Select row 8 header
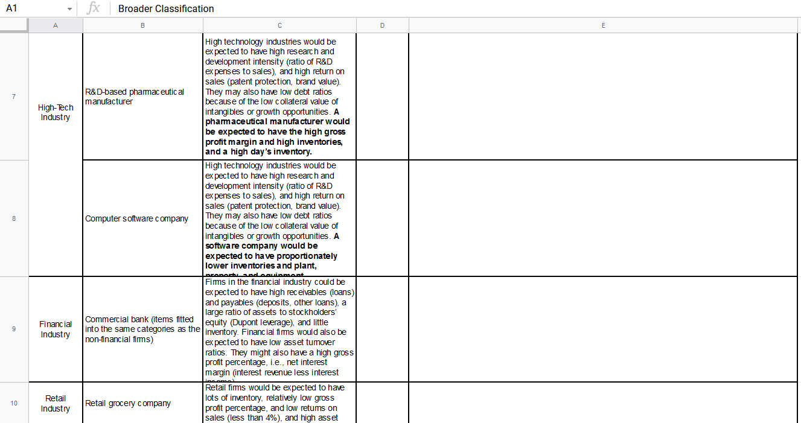The width and height of the screenshot is (801, 423). 13,218
